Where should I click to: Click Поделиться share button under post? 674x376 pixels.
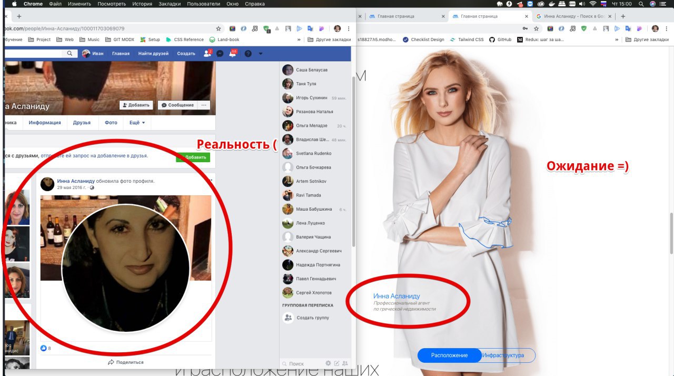(126, 362)
